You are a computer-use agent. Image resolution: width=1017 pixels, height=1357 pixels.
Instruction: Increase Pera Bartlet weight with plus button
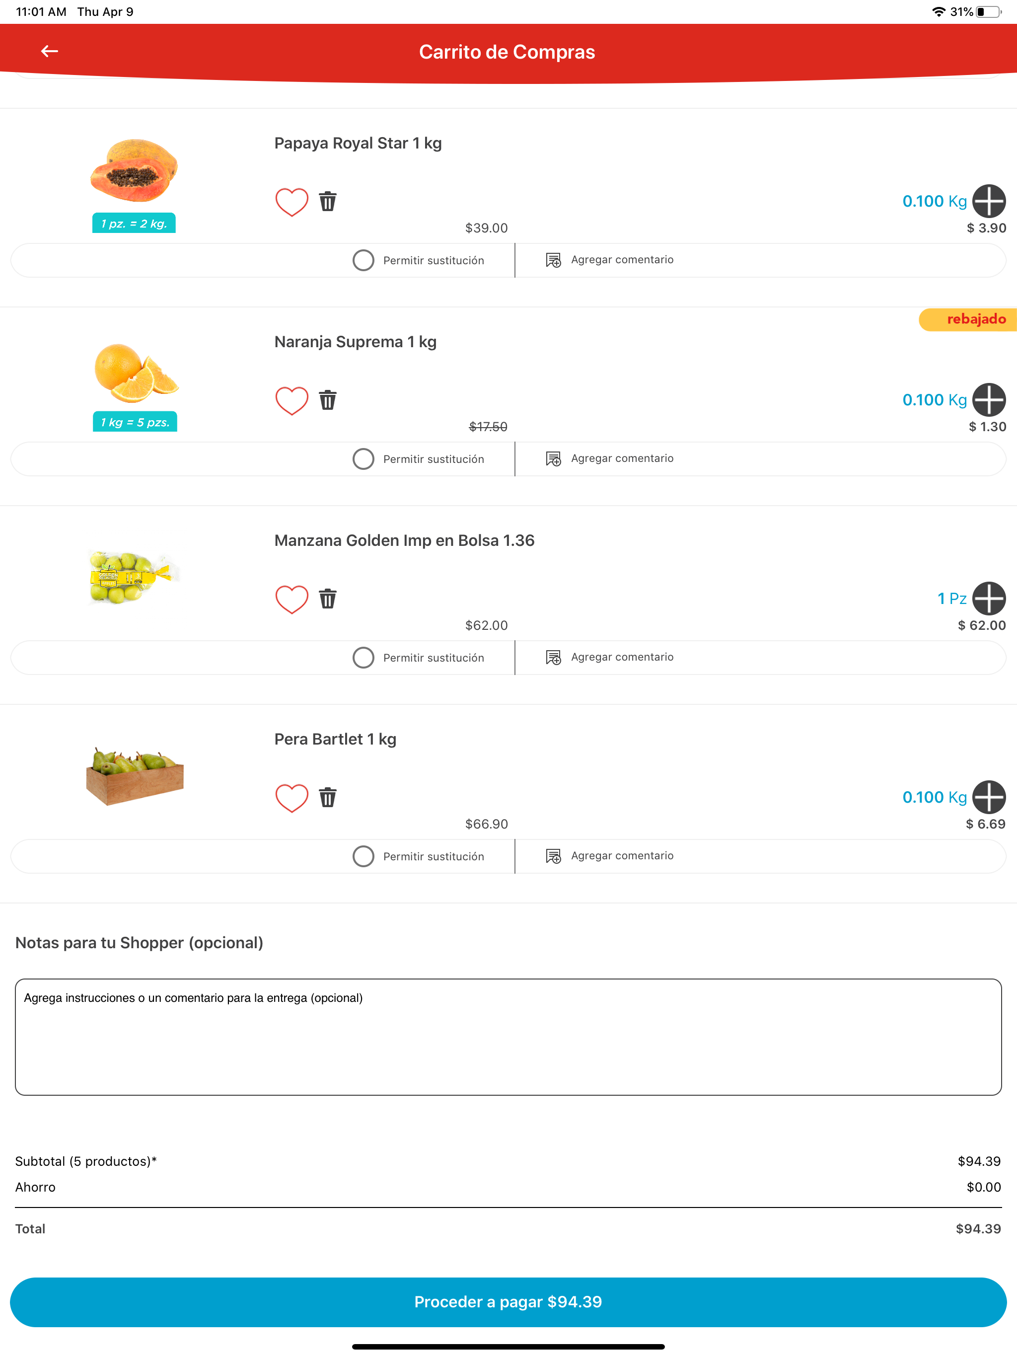[x=988, y=797]
